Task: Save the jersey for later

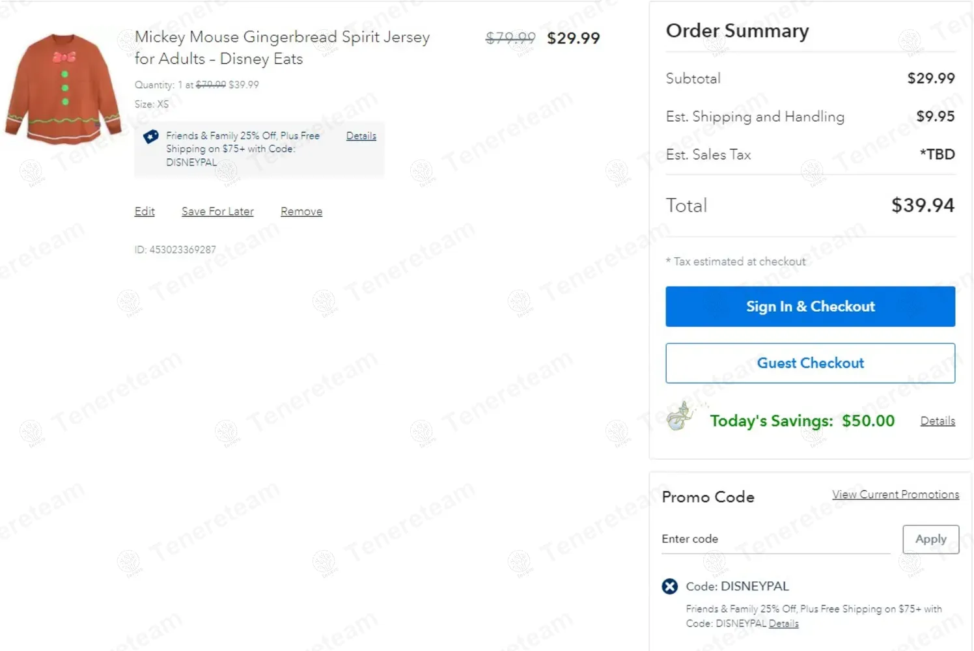Action: pyautogui.click(x=217, y=212)
